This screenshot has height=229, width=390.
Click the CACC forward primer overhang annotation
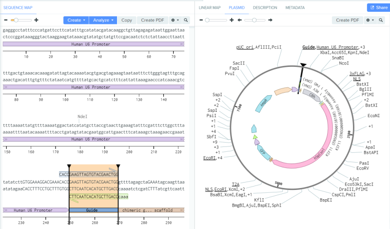(64, 174)
